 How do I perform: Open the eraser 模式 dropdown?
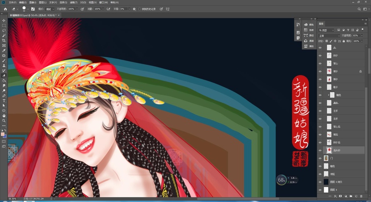point(49,9)
